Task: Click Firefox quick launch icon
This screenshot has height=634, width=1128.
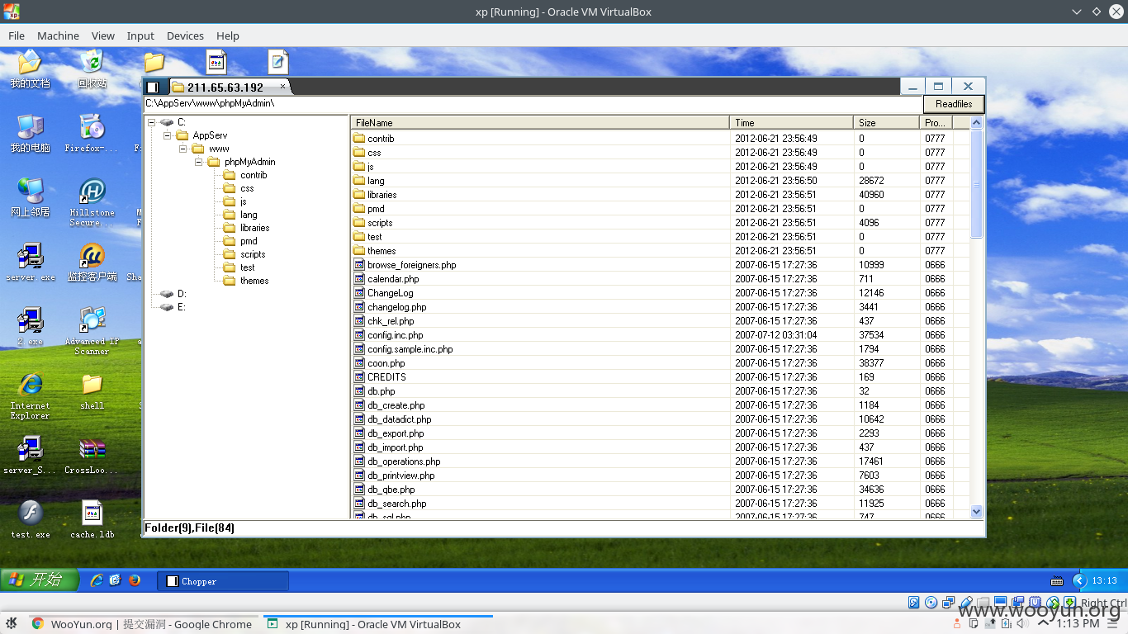Action: [135, 580]
